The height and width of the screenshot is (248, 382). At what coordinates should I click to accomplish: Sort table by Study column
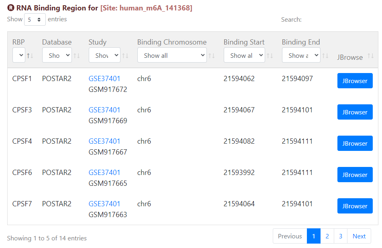pos(125,56)
